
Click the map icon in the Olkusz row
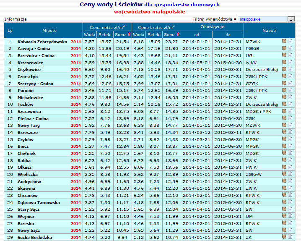pos(284,168)
